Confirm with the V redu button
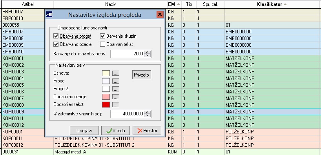 click(x=116, y=131)
